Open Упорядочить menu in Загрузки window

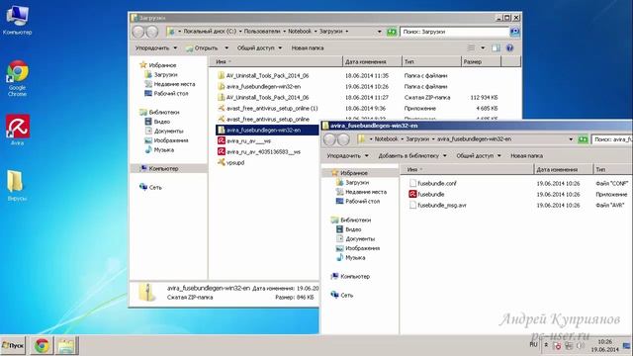tap(156, 48)
